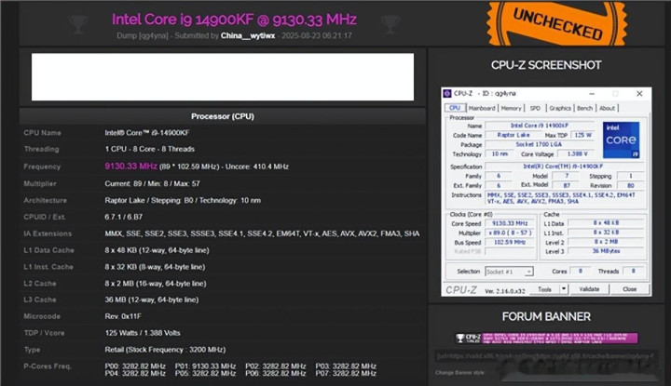Click the Intel Core i9 logo in CPU-Z screenshot

[x=621, y=140]
